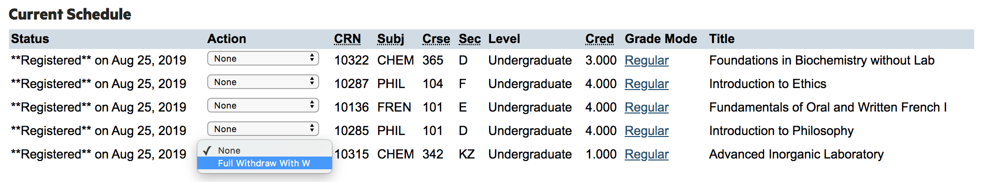This screenshot has width=983, height=182.
Task: Select 'Full Withdraw With W' option
Action: coord(265,163)
